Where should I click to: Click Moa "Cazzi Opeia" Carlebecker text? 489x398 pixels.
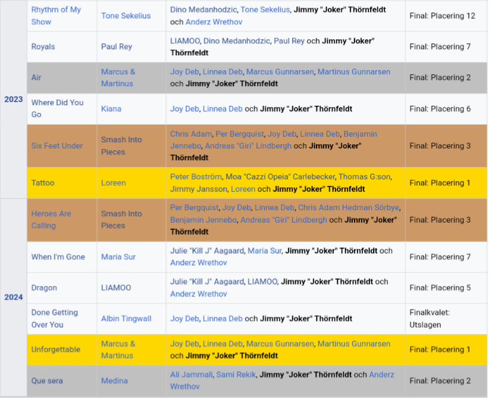(x=280, y=176)
